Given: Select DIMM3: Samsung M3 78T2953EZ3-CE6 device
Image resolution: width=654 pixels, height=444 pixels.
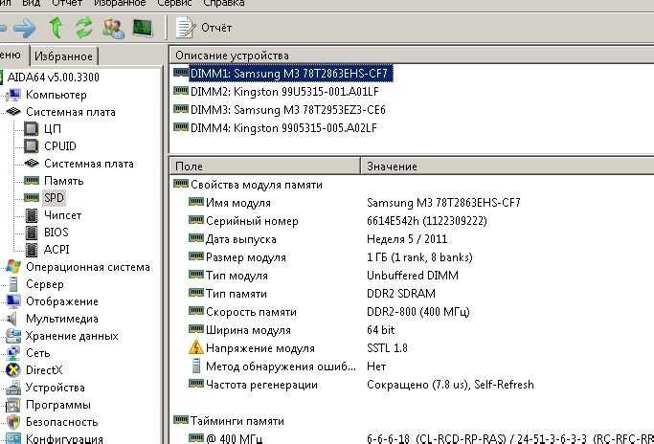Looking at the screenshot, I should 288,110.
